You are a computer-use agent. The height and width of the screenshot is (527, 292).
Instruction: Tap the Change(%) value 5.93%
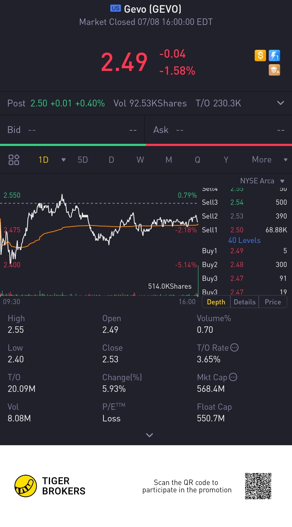tap(114, 389)
